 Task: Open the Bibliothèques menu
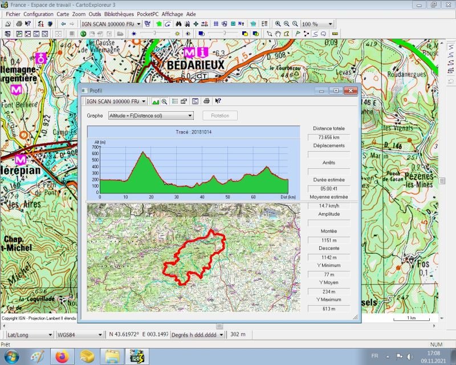click(x=119, y=14)
